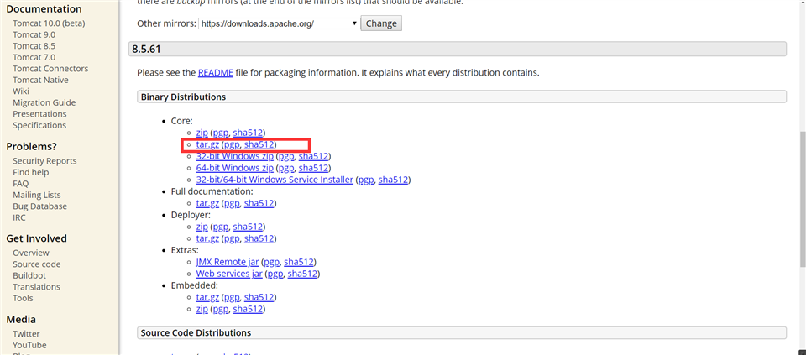Download the 64-bit Windows zip
This screenshot has width=806, height=355.
(235, 168)
